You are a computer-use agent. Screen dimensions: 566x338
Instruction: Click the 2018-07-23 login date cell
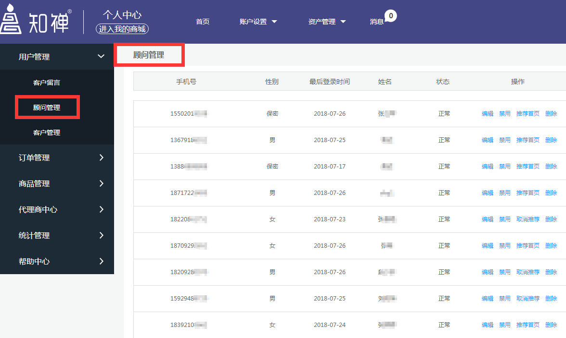330,219
